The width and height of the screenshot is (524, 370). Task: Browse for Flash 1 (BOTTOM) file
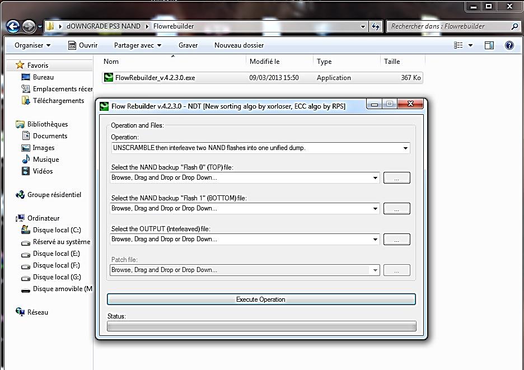[397, 209]
